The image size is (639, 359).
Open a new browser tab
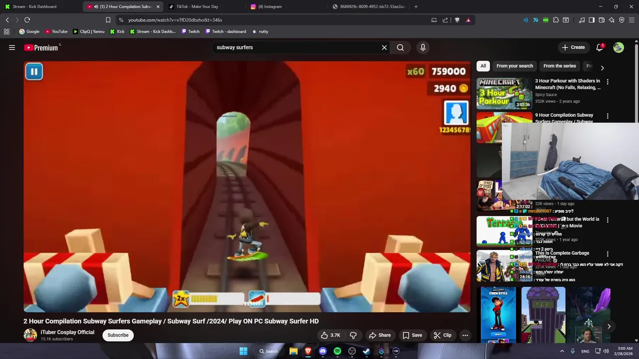point(416,6)
